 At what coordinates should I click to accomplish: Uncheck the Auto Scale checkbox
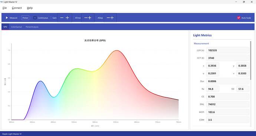(x=239, y=18)
